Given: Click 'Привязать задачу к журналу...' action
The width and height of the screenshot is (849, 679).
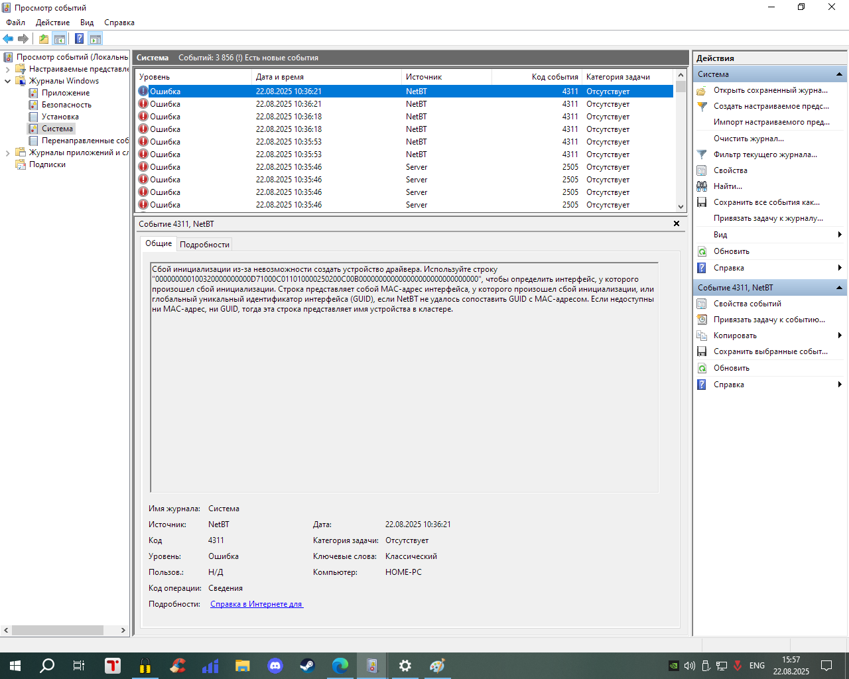Looking at the screenshot, I should (768, 218).
